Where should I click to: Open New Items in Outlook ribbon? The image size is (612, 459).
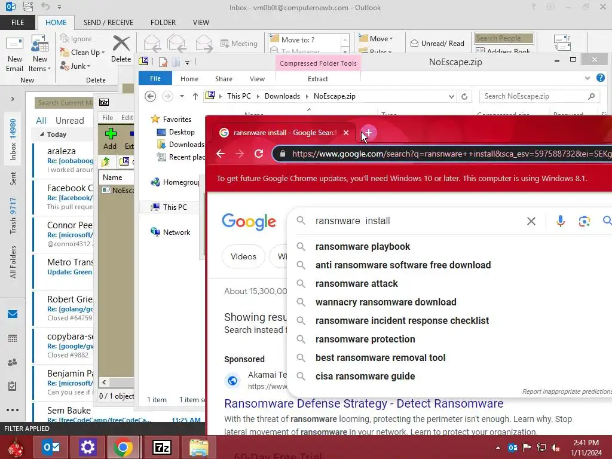coord(40,54)
